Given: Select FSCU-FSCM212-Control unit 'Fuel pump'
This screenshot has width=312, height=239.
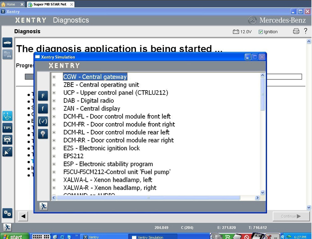Looking at the screenshot, I should (x=117, y=172).
